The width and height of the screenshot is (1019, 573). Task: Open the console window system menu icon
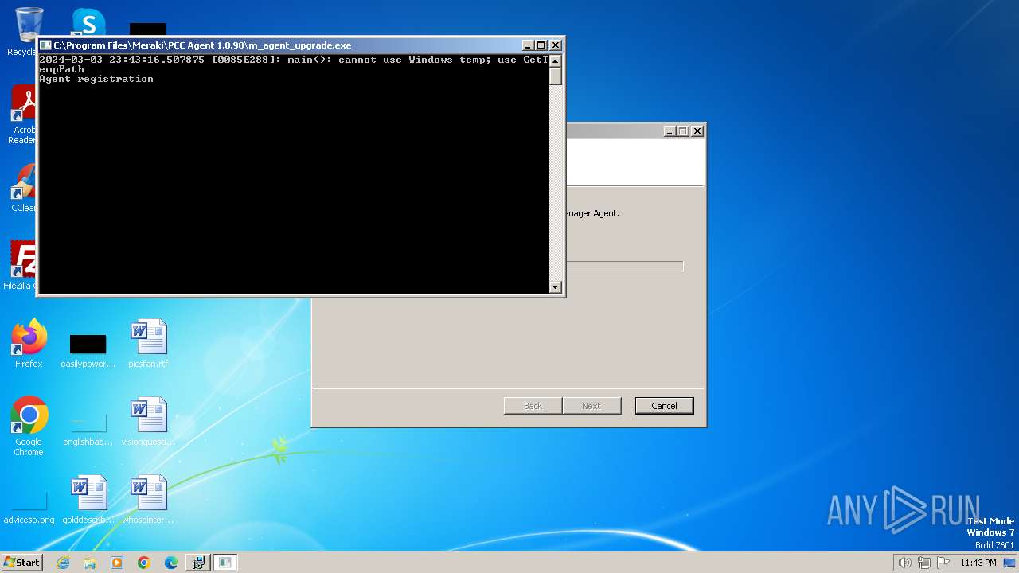[45, 45]
